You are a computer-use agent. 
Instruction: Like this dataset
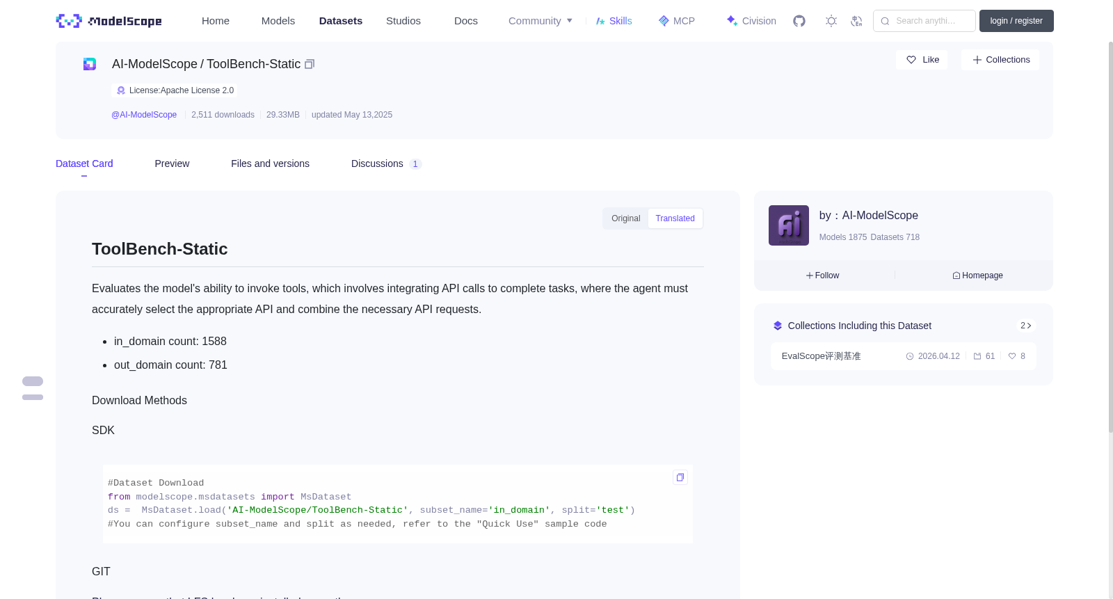coord(922,60)
